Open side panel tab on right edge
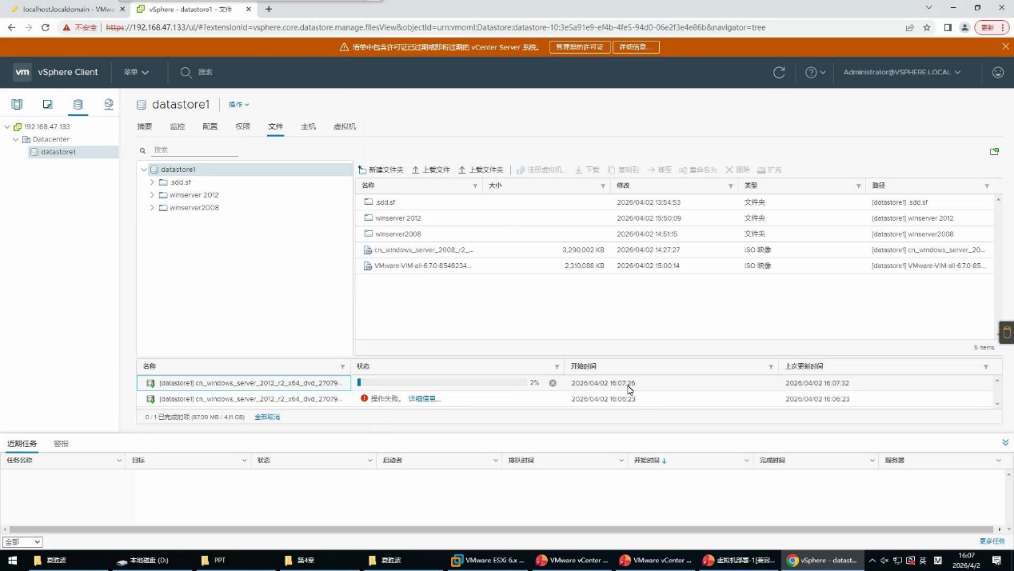 coord(1007,333)
